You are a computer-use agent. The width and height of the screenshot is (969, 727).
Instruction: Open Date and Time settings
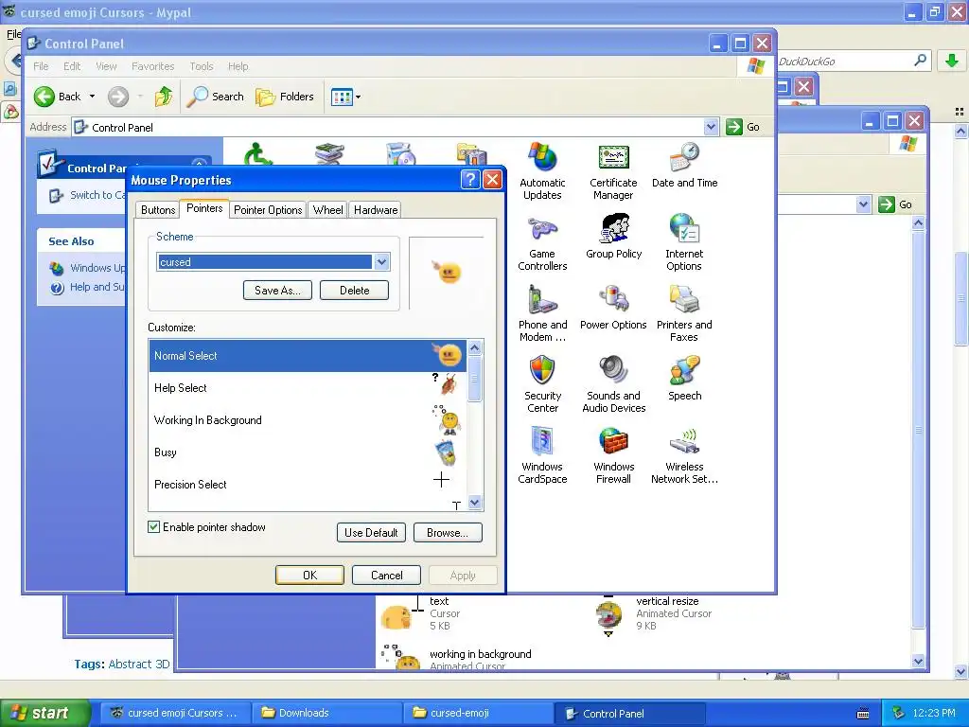[684, 165]
